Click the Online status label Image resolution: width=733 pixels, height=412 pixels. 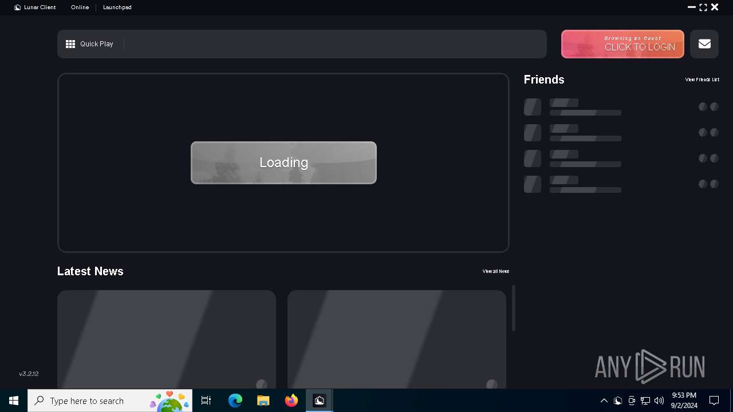coord(80,7)
